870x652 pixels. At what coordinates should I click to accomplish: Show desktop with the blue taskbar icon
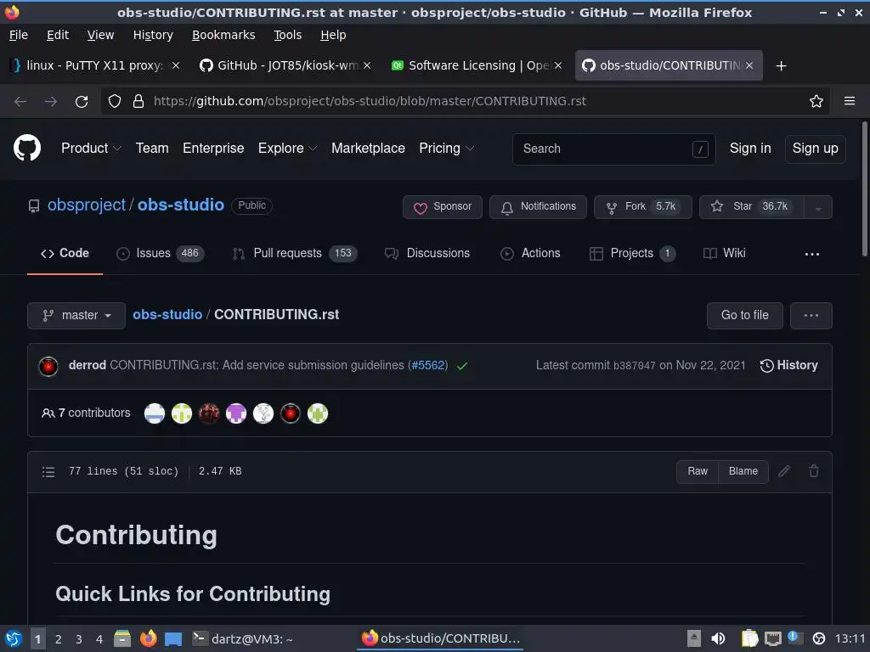tap(173, 639)
